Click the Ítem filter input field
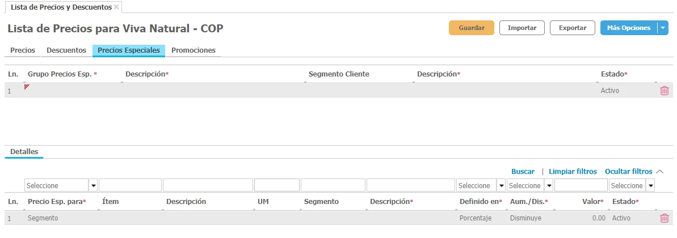 coord(130,186)
